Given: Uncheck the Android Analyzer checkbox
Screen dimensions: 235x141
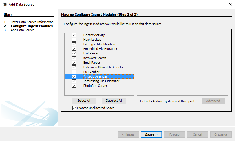Looking at the screenshot, I should [74, 76].
